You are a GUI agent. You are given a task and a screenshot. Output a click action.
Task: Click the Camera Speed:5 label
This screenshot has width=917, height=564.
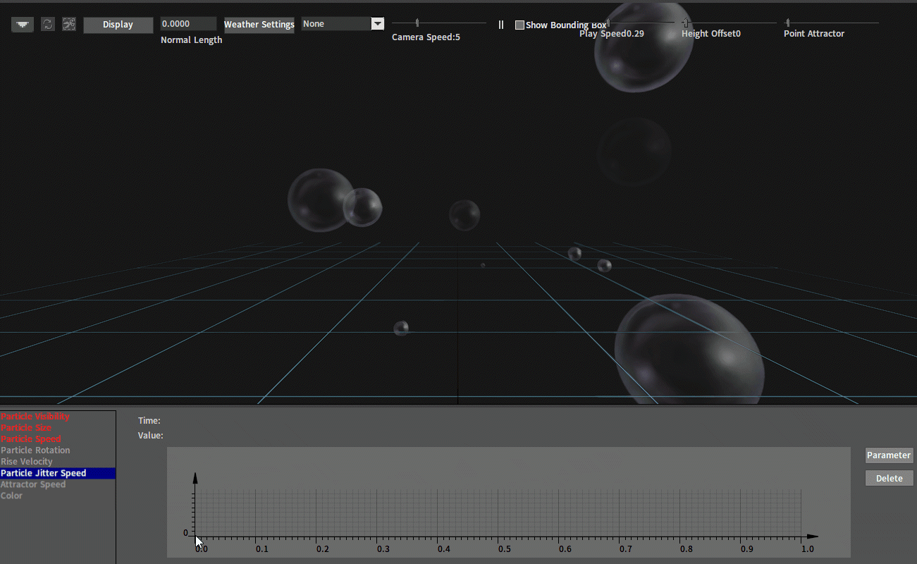(426, 37)
